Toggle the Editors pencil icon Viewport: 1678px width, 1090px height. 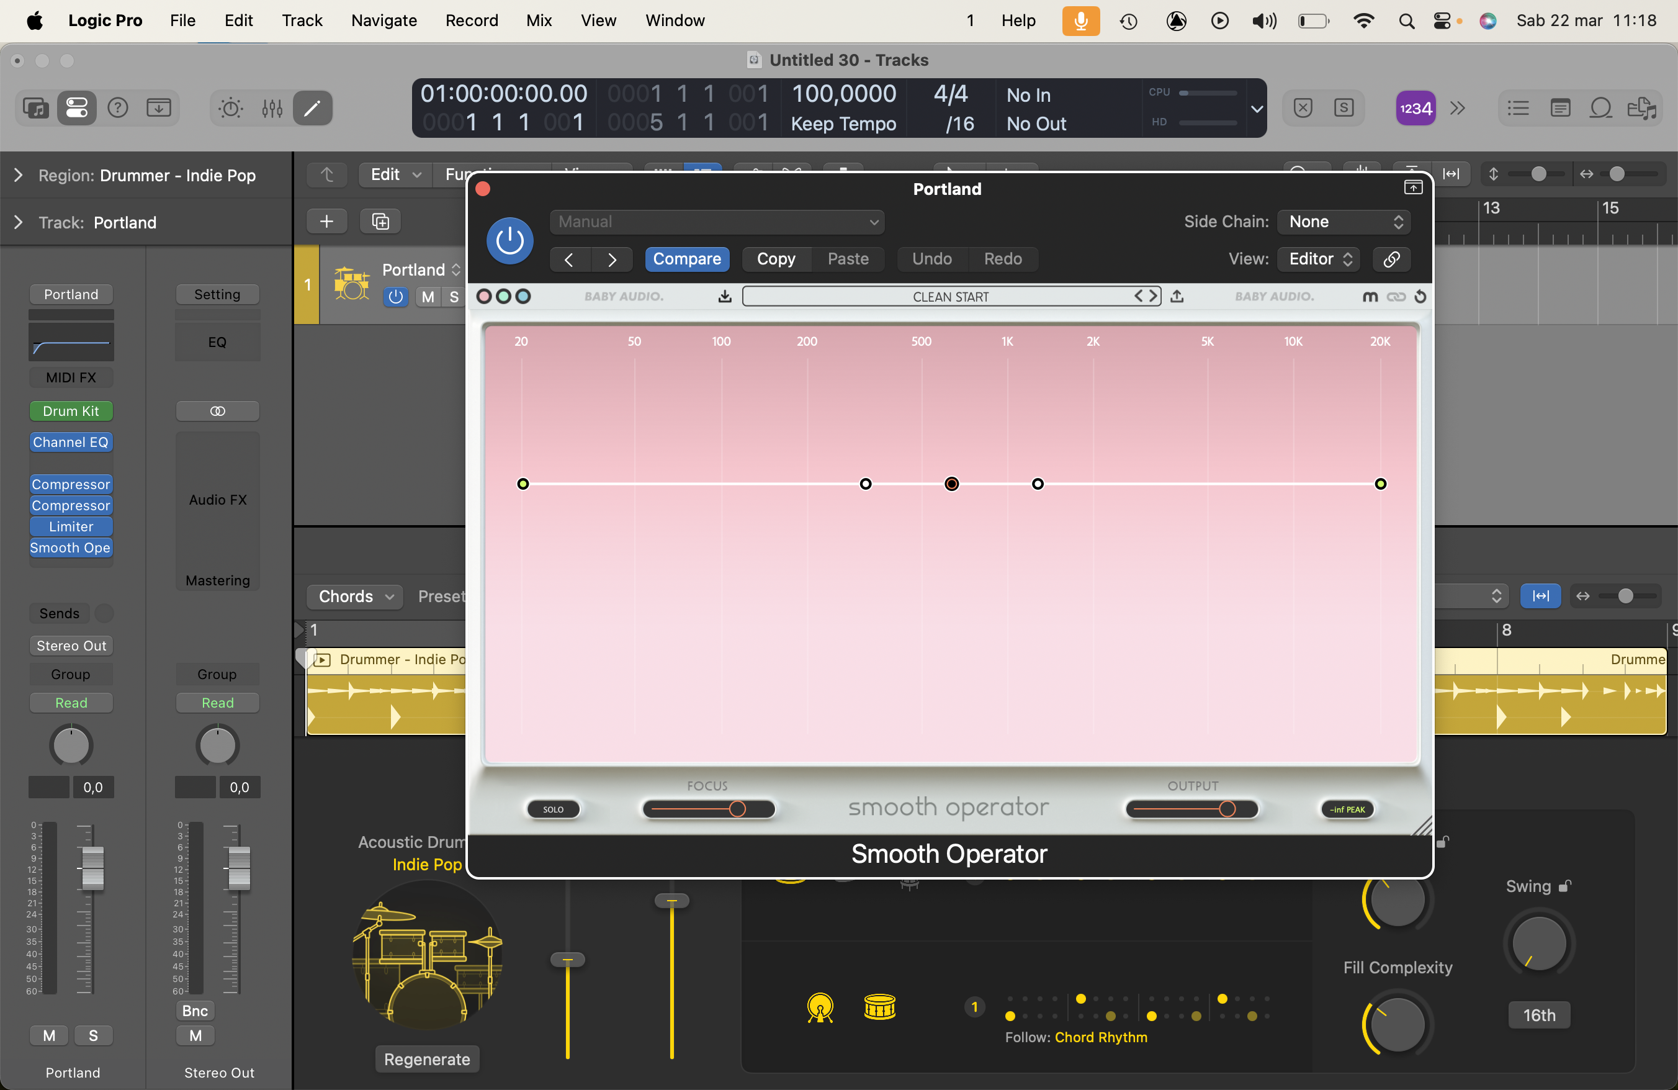click(312, 108)
